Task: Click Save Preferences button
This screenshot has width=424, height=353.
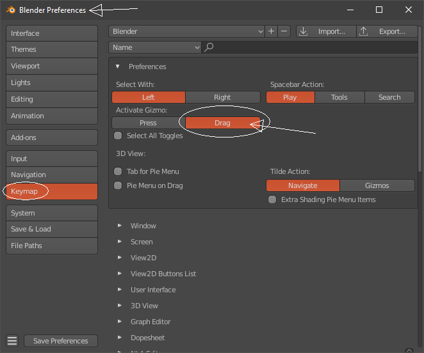Action: (61, 341)
